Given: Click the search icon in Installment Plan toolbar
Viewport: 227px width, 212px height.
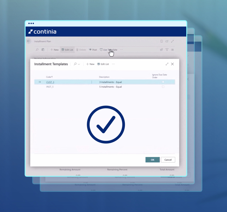Looking at the screenshot, I should pyautogui.click(x=37, y=50).
